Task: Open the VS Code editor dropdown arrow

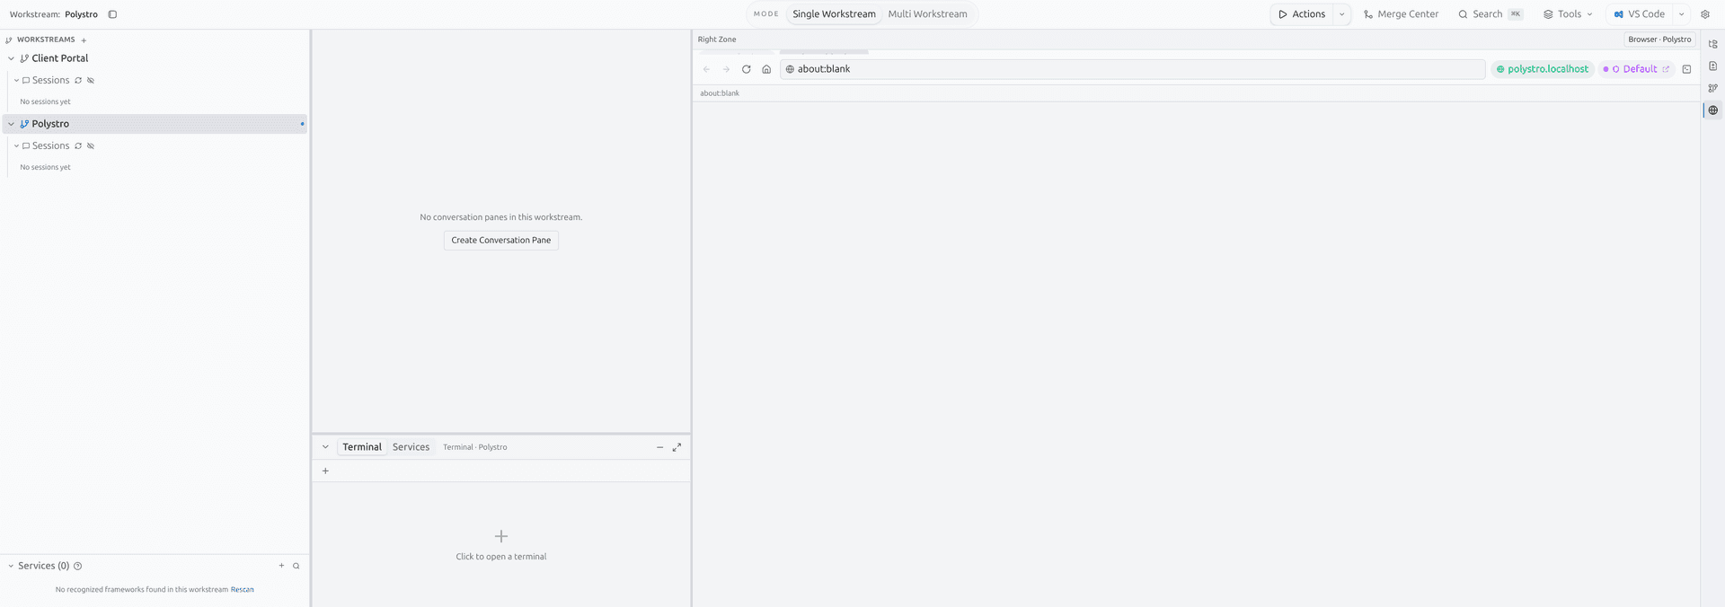Action: pos(1681,14)
